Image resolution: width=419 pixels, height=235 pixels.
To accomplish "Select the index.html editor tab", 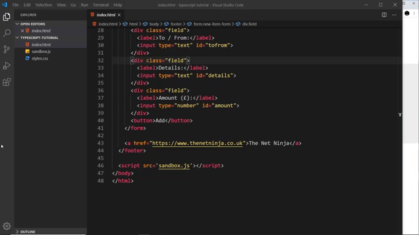I will point(106,15).
